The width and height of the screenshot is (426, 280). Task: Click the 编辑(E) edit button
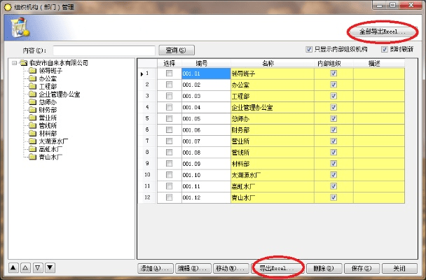193,269
